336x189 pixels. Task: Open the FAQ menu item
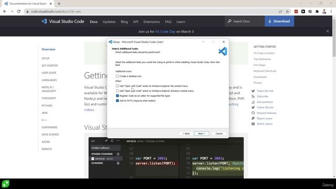168,22
